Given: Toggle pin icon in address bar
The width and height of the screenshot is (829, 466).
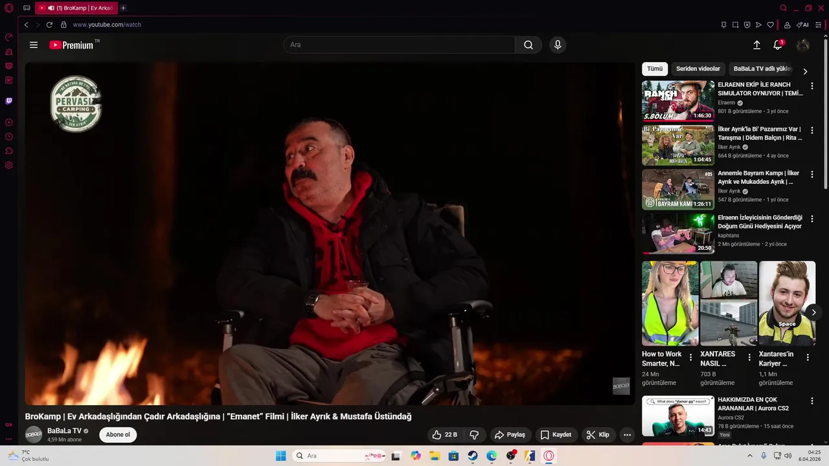Looking at the screenshot, I should 723,25.
